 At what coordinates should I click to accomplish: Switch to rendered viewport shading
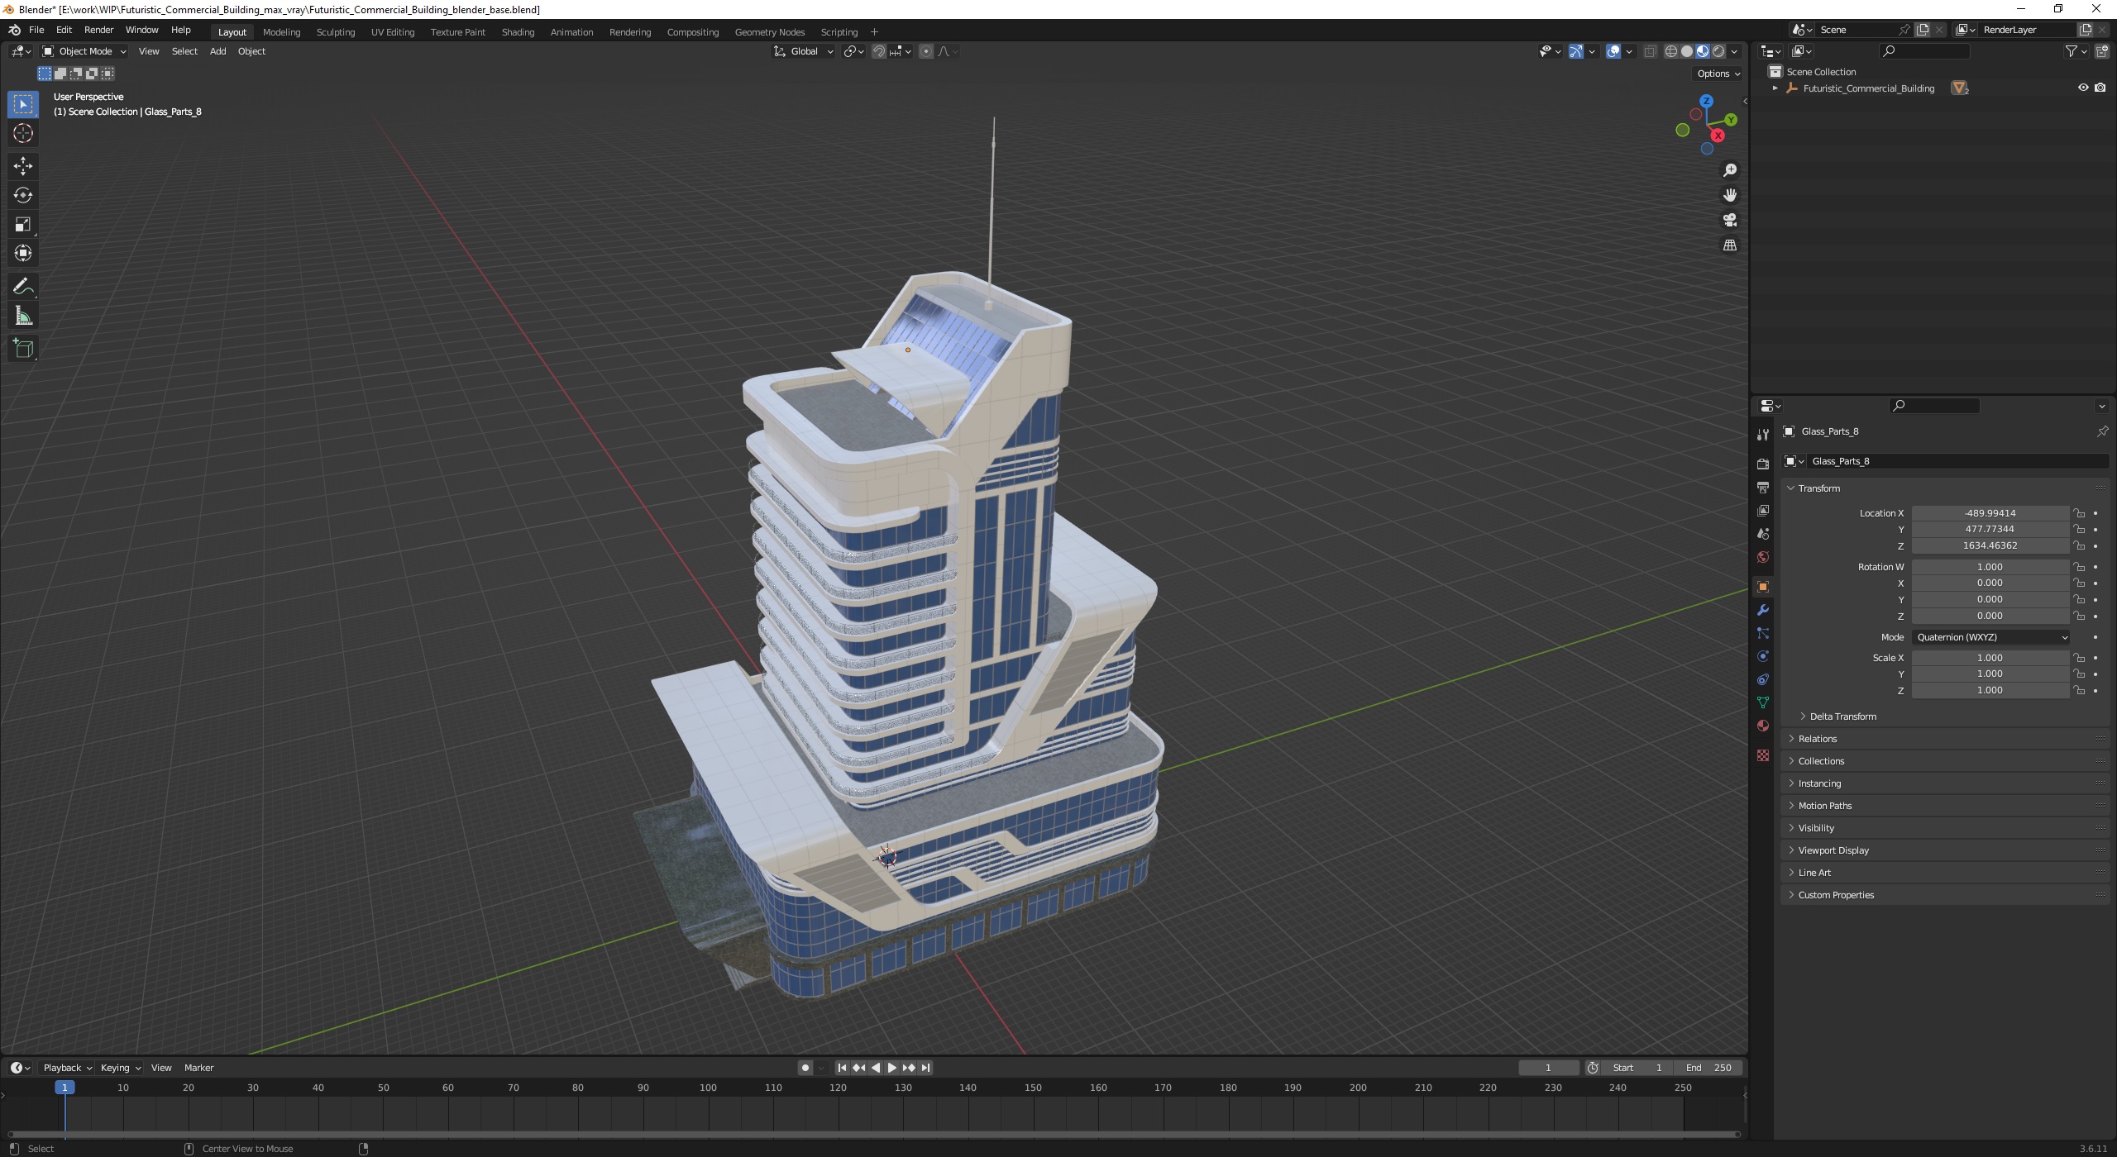click(x=1718, y=51)
